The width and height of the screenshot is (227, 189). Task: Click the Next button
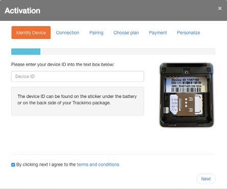pos(206,179)
